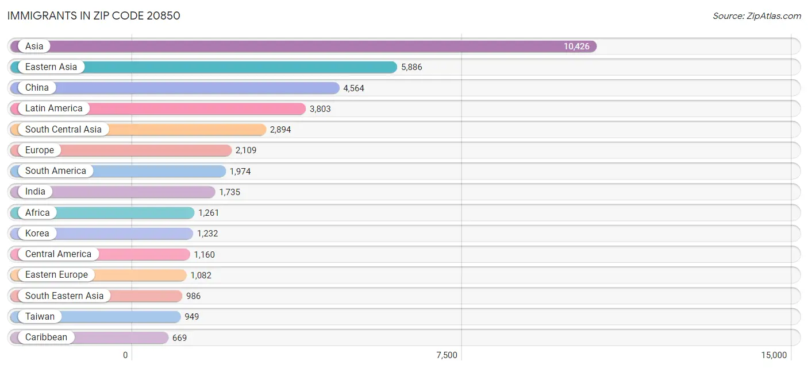Viewport: 808px width, 369px height.
Task: Click the 1,261 Africa value
Action: point(209,213)
